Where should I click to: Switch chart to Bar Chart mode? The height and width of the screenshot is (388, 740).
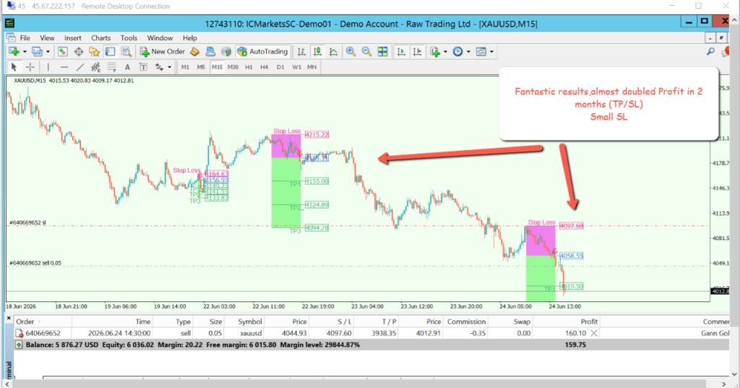[x=301, y=52]
